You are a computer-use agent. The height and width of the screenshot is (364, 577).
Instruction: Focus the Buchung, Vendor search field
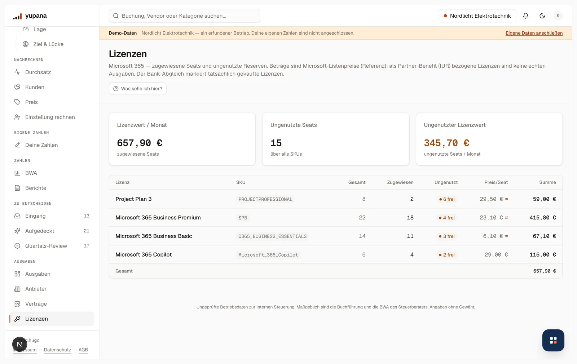(x=184, y=16)
